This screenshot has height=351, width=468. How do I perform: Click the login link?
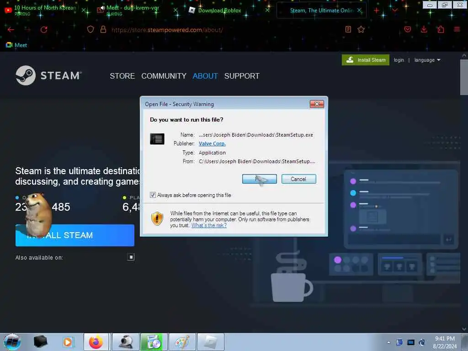(399, 60)
